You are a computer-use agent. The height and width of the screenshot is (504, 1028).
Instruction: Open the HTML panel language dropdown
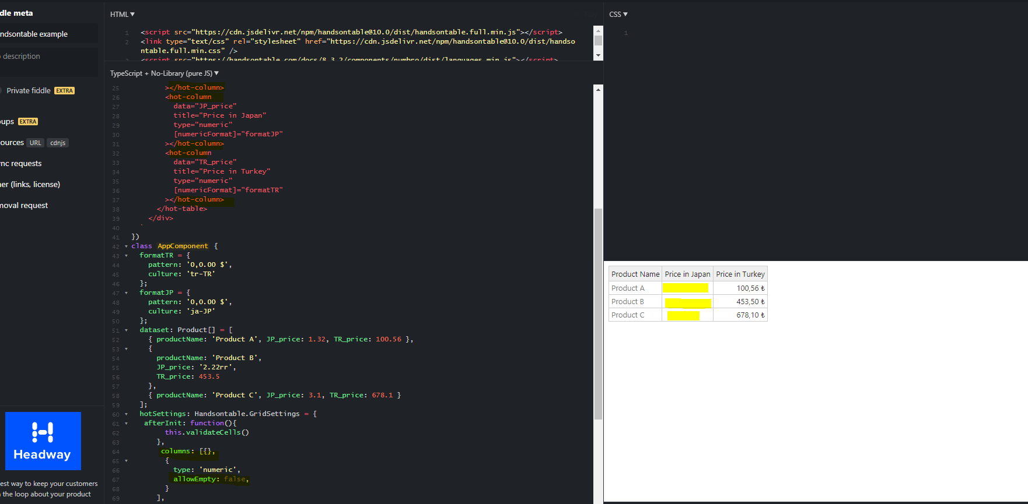123,14
